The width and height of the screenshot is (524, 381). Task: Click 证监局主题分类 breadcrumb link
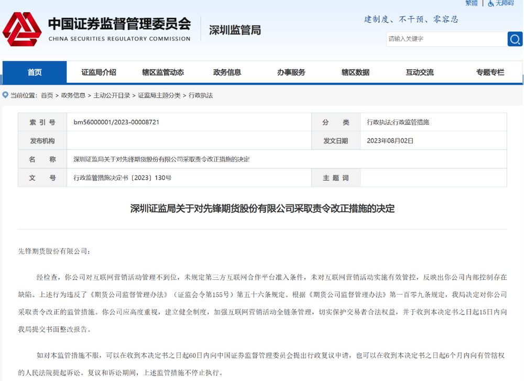159,95
